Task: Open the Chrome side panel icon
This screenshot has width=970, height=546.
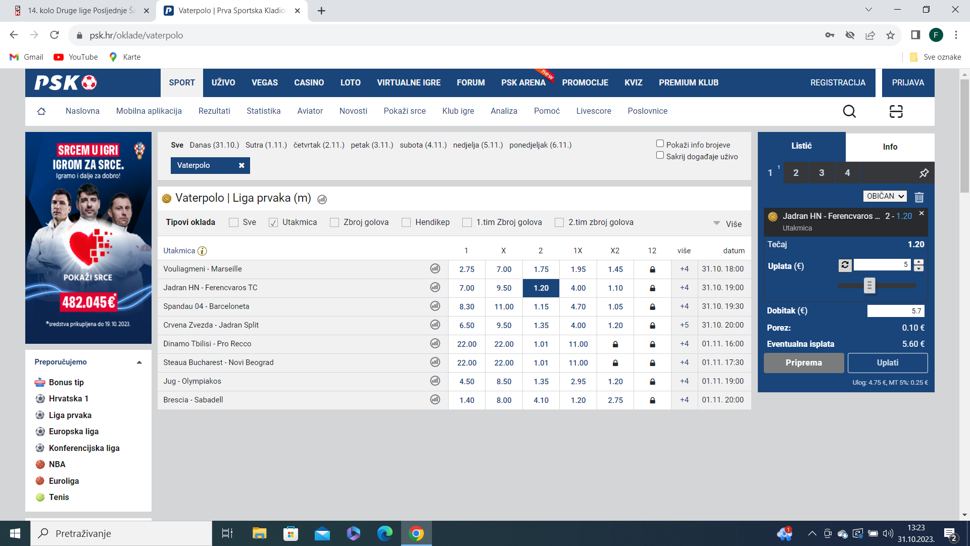Action: [x=915, y=35]
